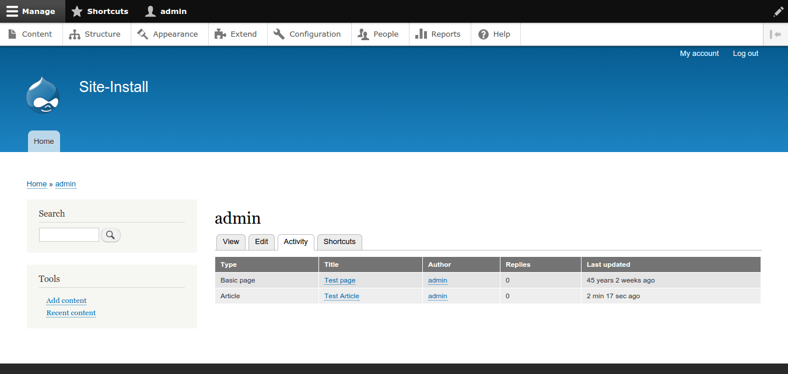788x374 pixels.
Task: Select the Activity tab
Action: coord(296,242)
